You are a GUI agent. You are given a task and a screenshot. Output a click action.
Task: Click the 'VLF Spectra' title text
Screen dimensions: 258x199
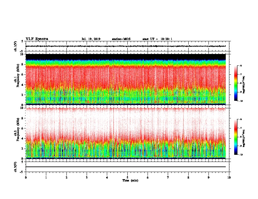[x=37, y=39]
